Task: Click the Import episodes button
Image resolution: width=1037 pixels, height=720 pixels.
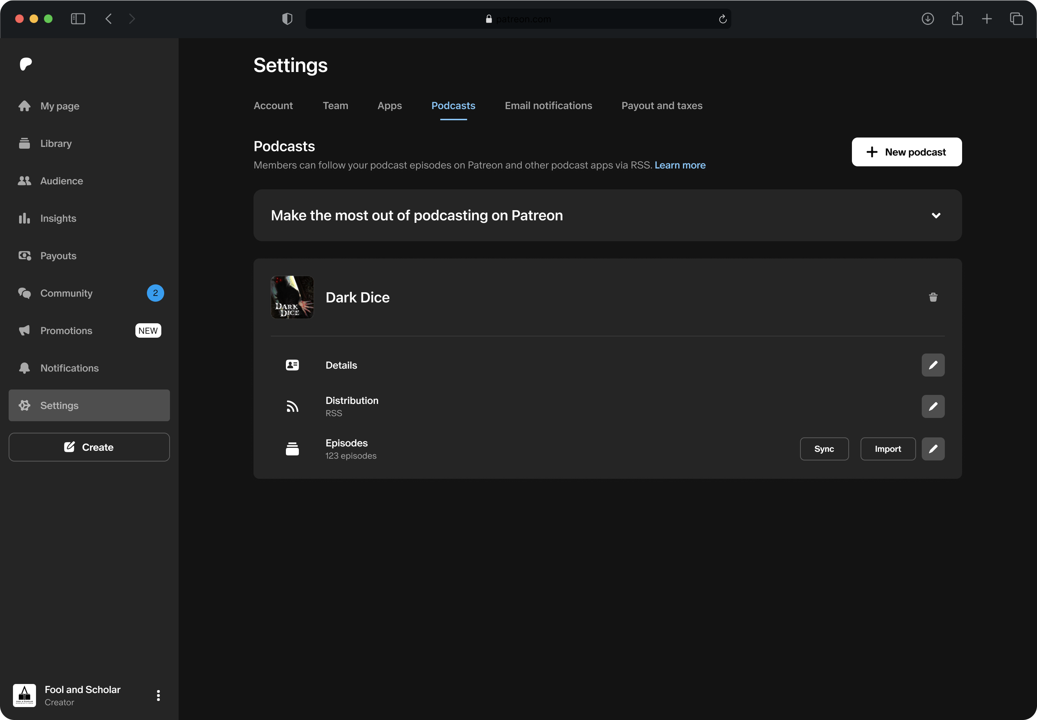Action: (x=888, y=449)
